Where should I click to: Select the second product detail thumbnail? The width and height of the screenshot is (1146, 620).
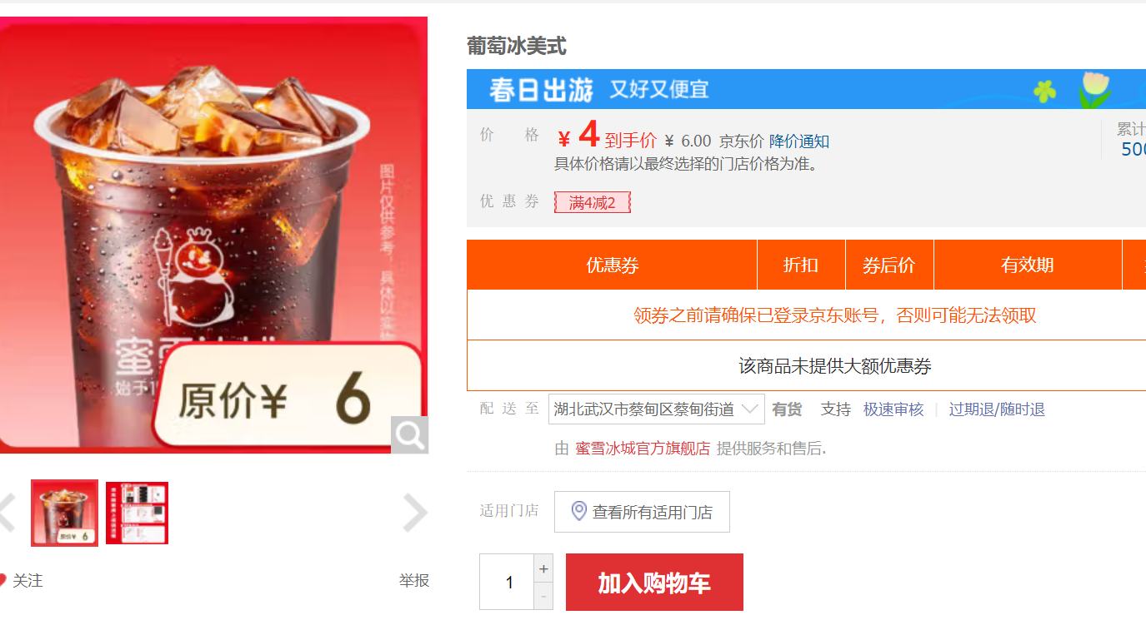pos(137,513)
